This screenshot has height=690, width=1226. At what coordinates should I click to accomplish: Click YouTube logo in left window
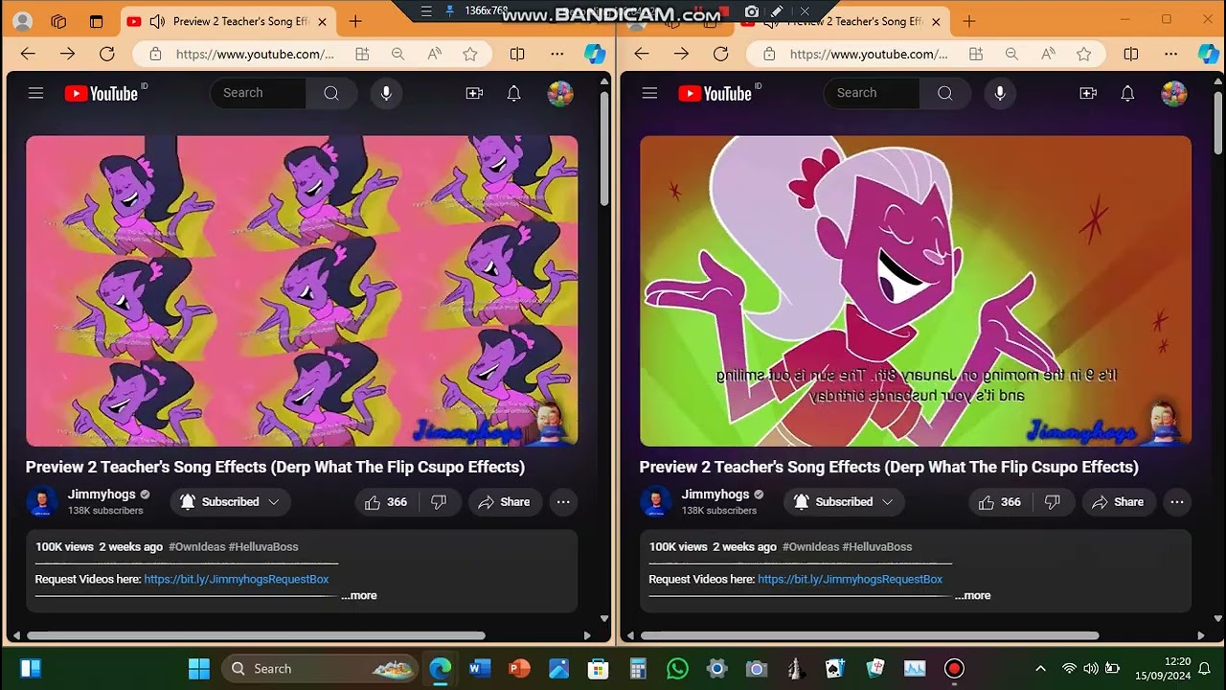coord(102,93)
